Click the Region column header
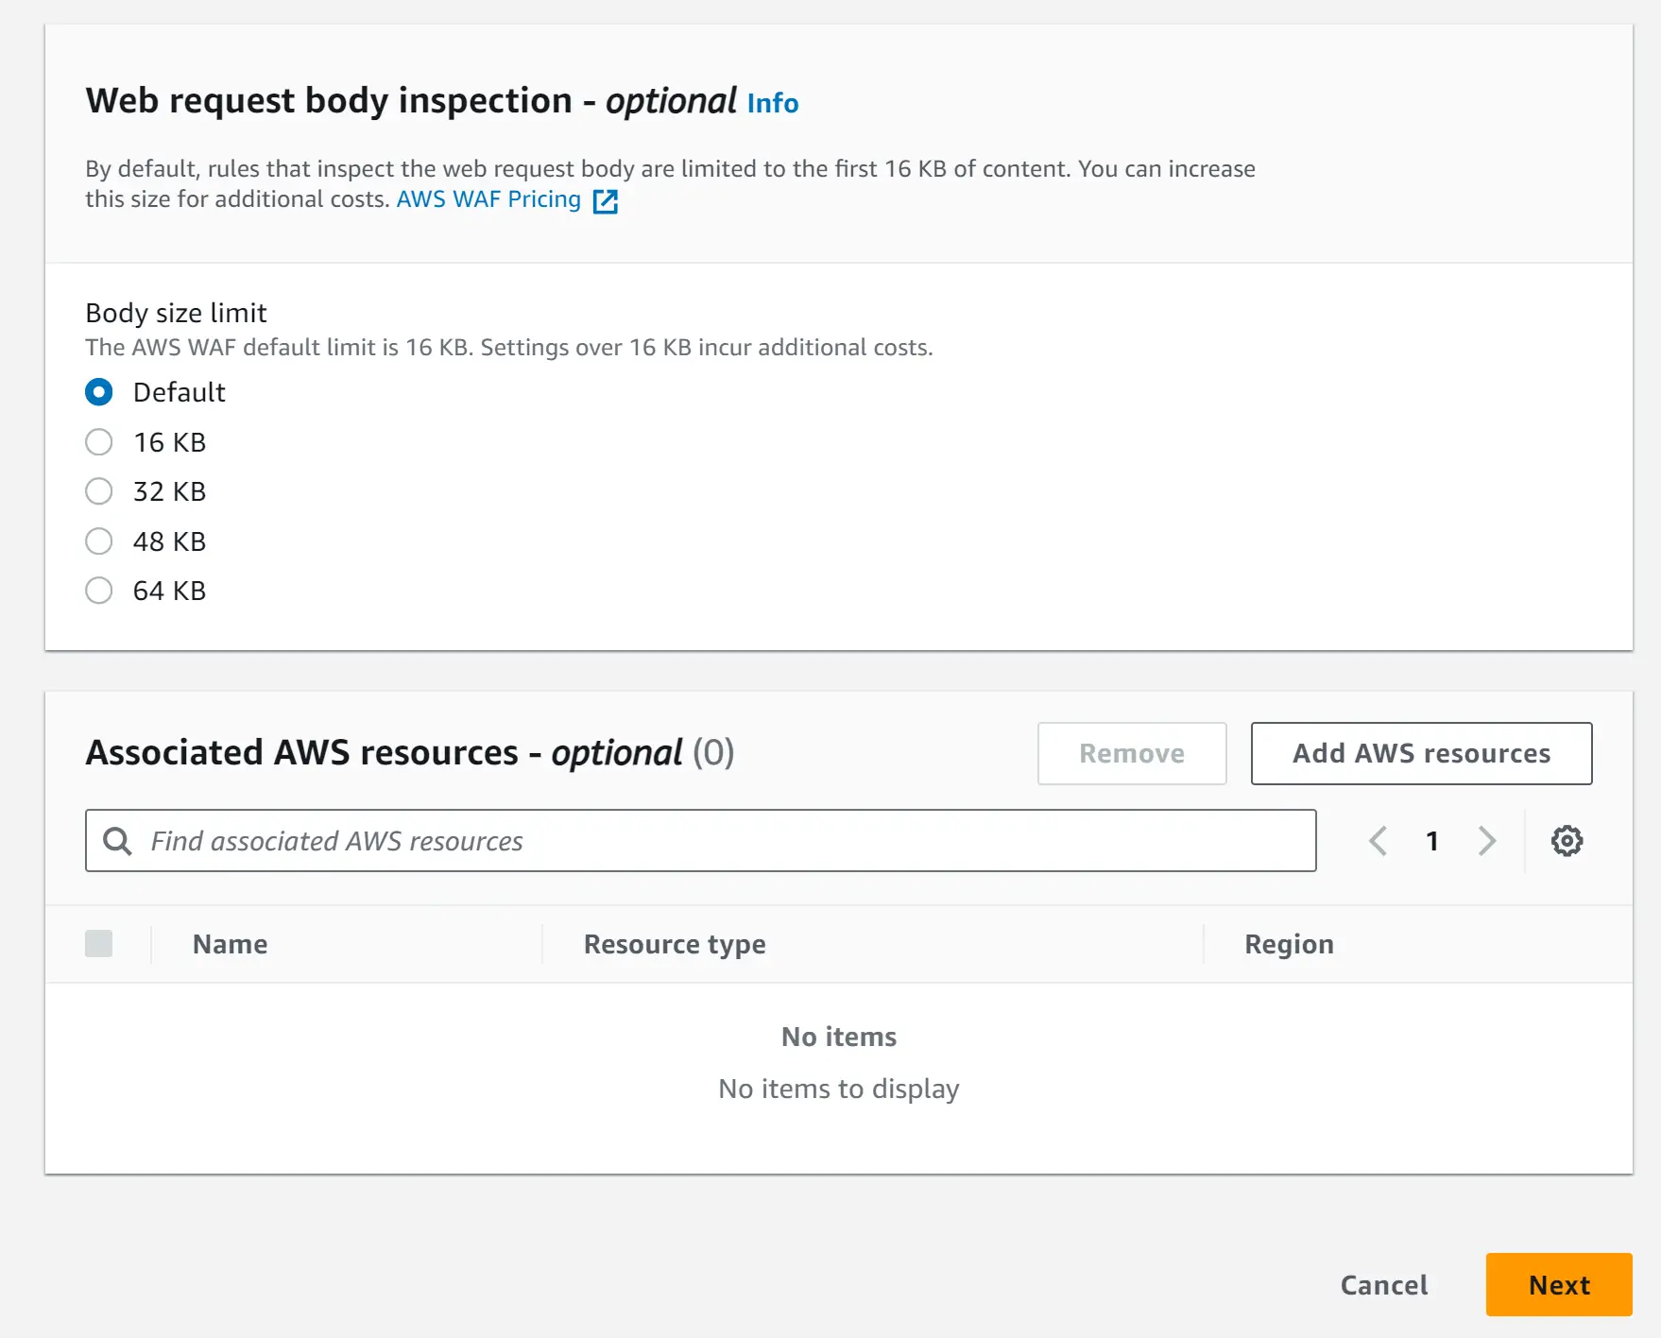Viewport: 1661px width, 1338px height. tap(1289, 944)
